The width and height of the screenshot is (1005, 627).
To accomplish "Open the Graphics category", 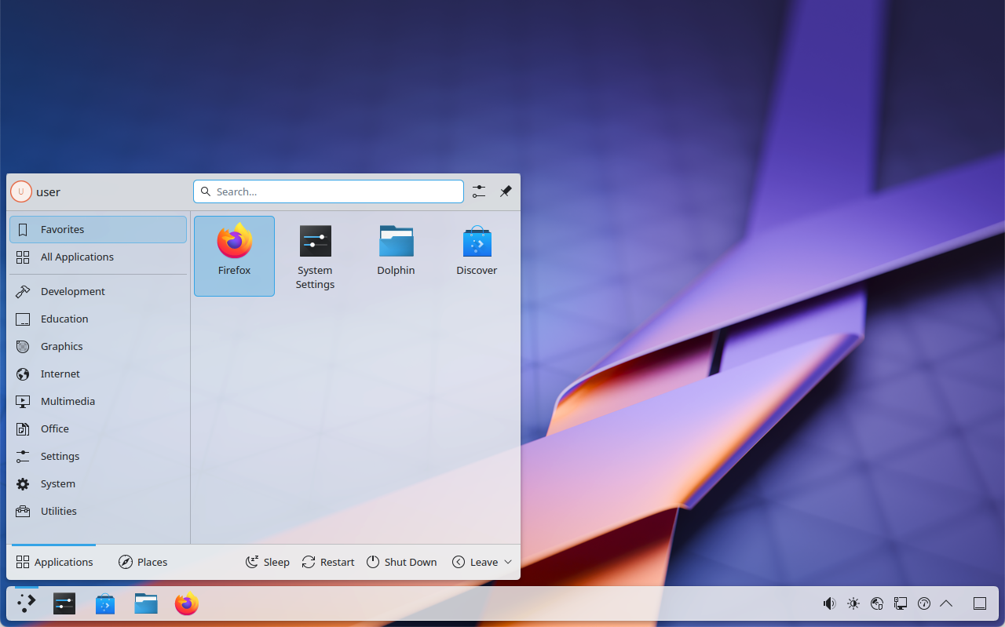I will [x=61, y=346].
